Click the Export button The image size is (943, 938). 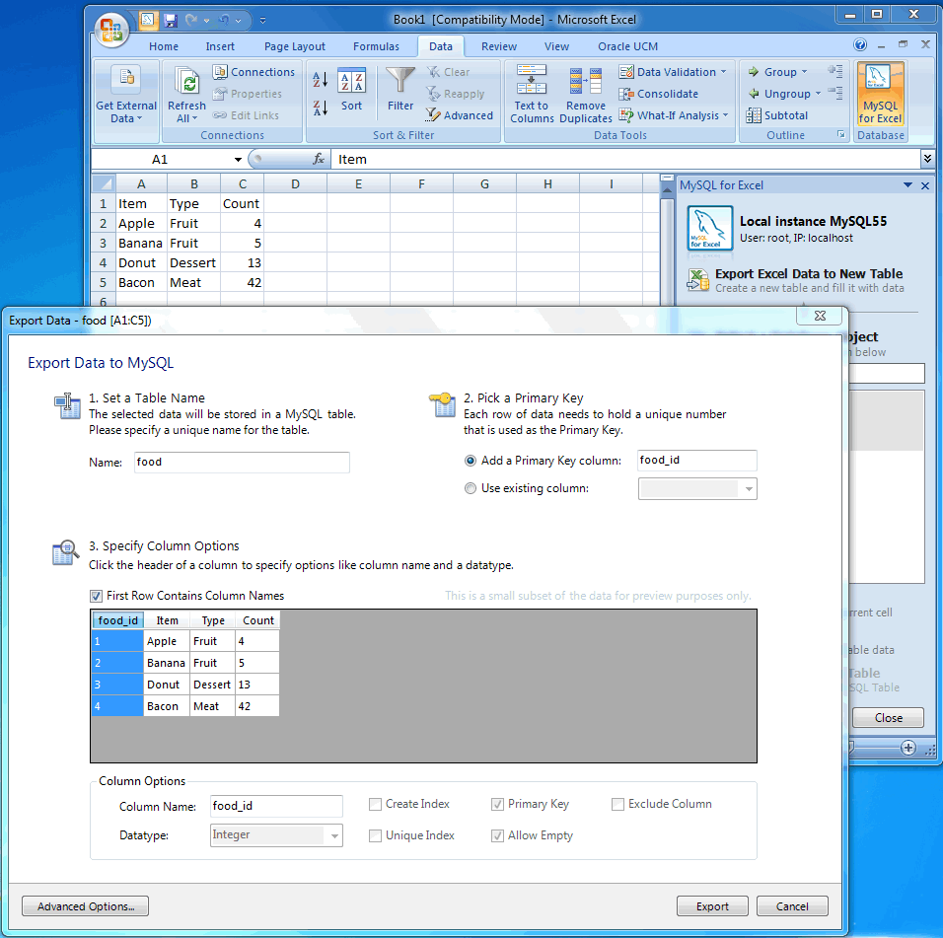(x=712, y=905)
